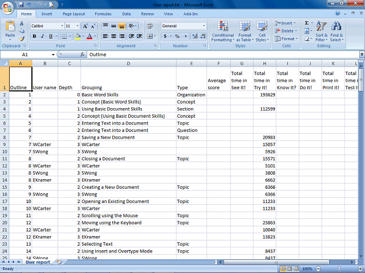Select the User report sheet tab
Image resolution: width=365 pixels, height=273 pixels.
click(38, 262)
